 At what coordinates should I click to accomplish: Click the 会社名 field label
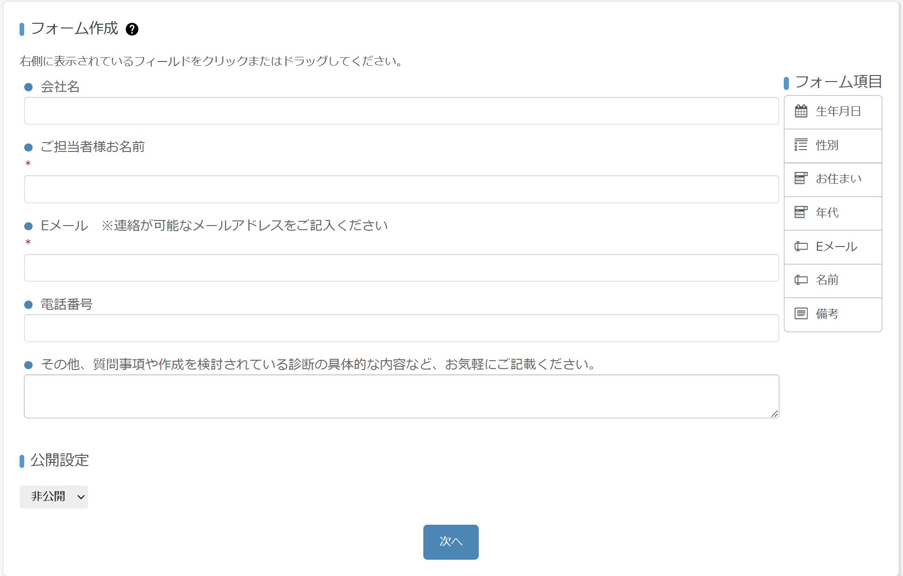[x=60, y=87]
